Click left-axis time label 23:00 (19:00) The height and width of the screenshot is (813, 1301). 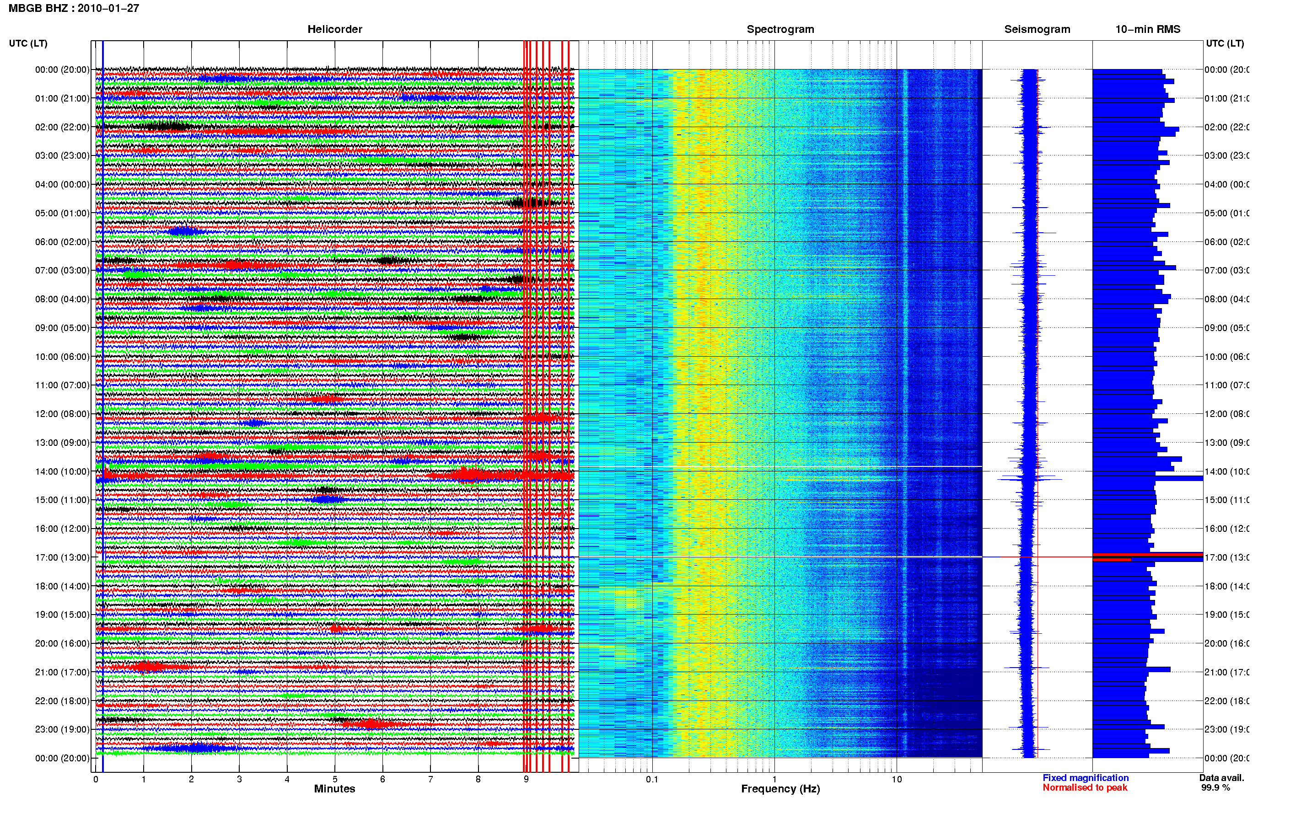tap(62, 729)
